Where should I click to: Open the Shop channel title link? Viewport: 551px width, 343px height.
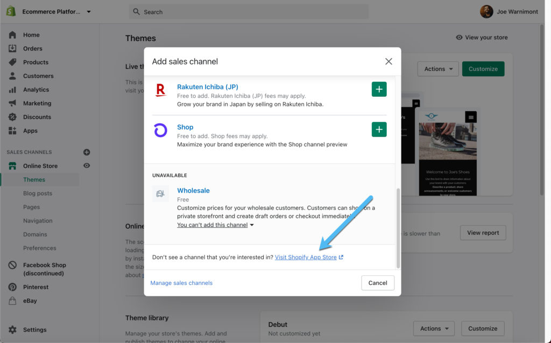185,127
